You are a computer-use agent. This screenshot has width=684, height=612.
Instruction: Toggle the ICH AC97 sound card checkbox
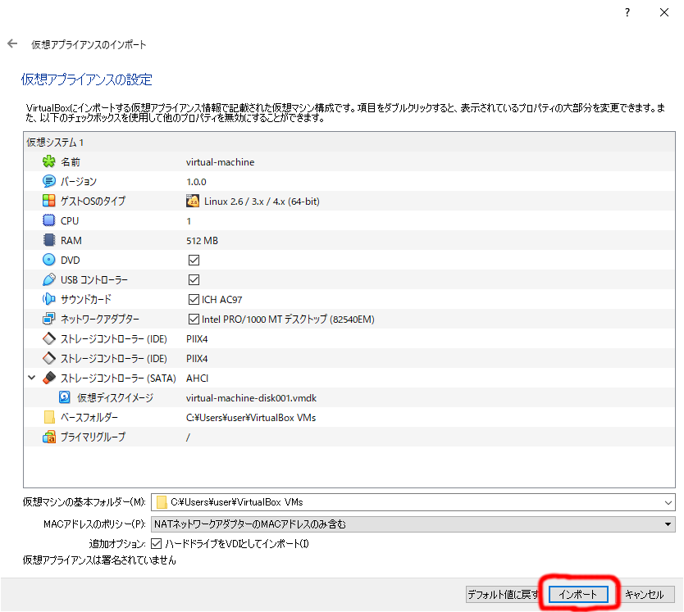(194, 300)
